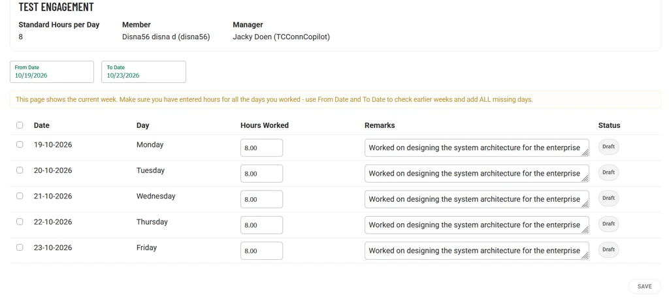Focus Monday's Hours Worked input
This screenshot has height=299, width=669.
261,148
